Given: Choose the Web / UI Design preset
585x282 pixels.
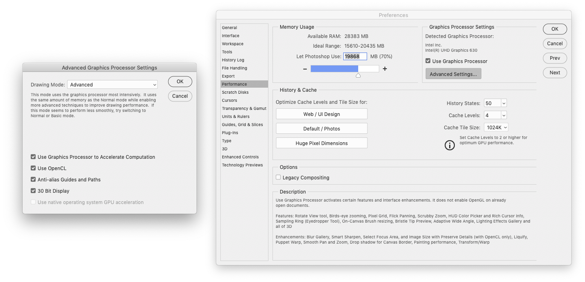Looking at the screenshot, I should [x=322, y=114].
